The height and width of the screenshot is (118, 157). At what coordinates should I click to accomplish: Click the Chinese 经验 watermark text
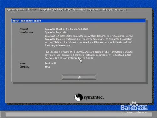143,108
